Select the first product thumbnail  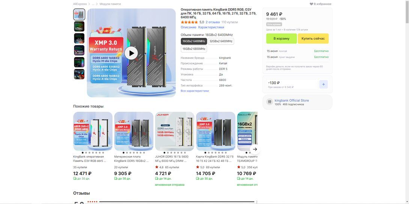(79, 15)
